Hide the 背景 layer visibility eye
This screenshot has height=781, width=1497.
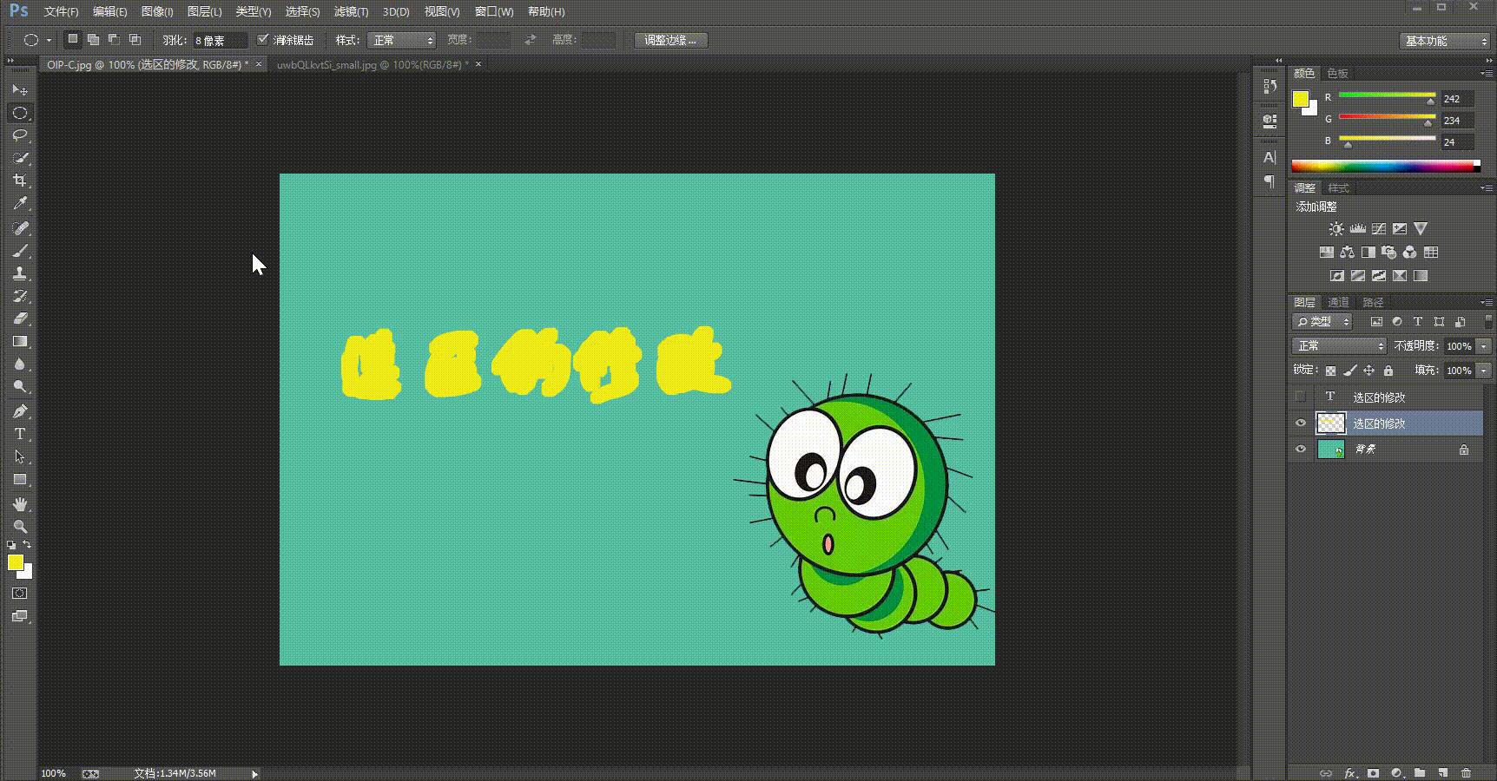point(1300,450)
